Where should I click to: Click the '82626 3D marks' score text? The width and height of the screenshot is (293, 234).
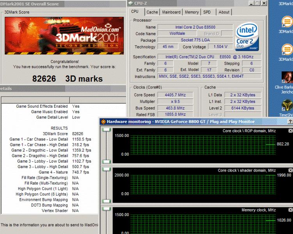(67, 79)
